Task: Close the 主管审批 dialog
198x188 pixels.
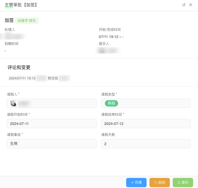Action: [x=191, y=5]
